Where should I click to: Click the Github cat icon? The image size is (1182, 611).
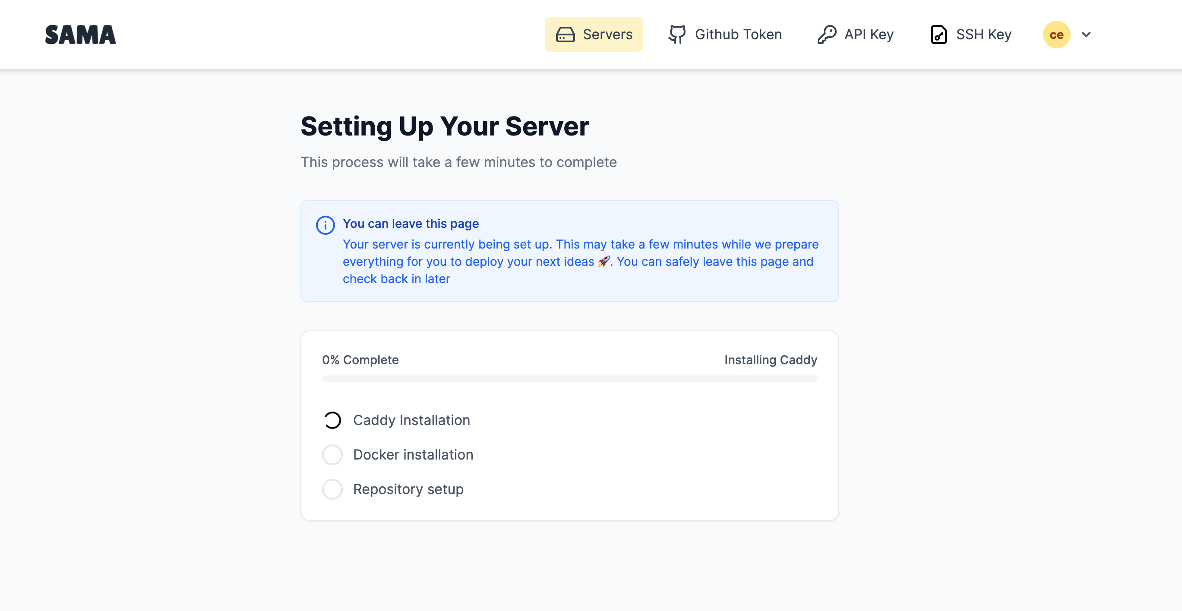[677, 35]
